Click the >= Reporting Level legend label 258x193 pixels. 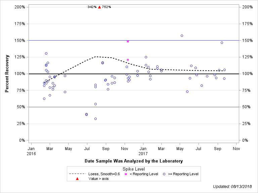[183, 174]
